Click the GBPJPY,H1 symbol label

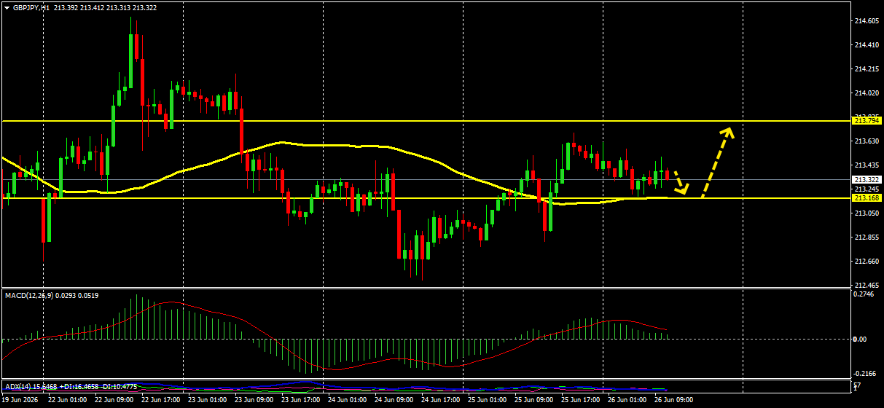(30, 7)
